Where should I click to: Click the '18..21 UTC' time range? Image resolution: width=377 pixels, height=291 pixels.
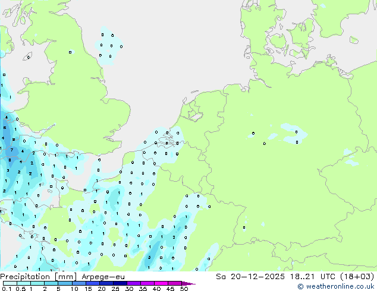coord(313,277)
